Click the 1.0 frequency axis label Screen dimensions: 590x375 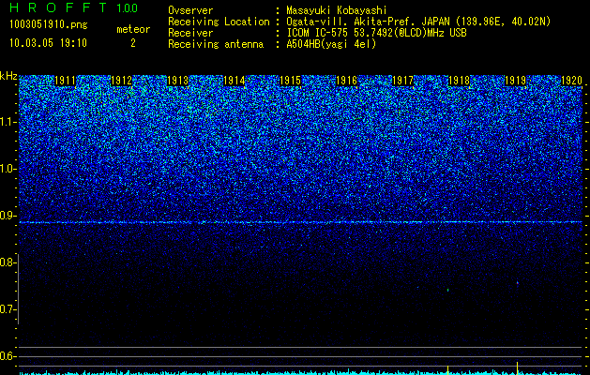point(8,169)
